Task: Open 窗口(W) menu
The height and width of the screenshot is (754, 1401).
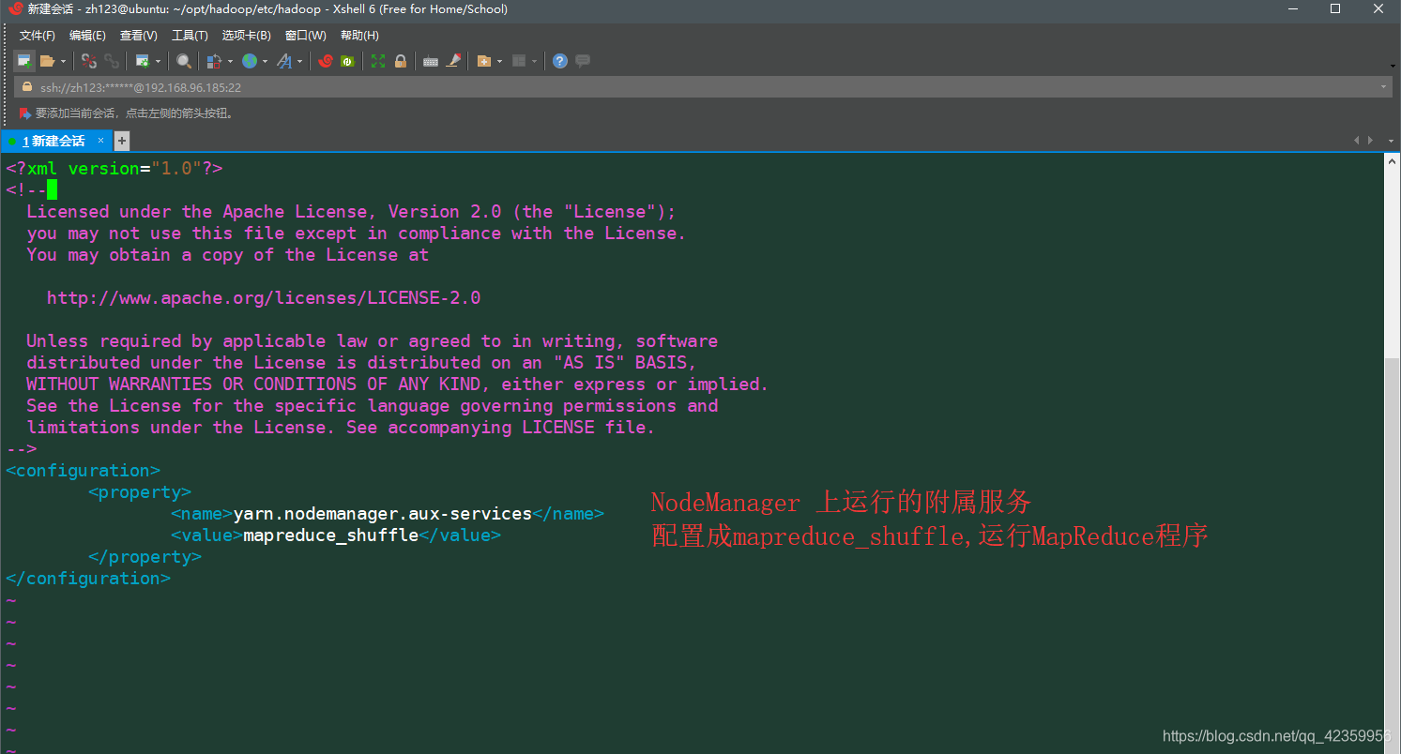Action: [306, 36]
